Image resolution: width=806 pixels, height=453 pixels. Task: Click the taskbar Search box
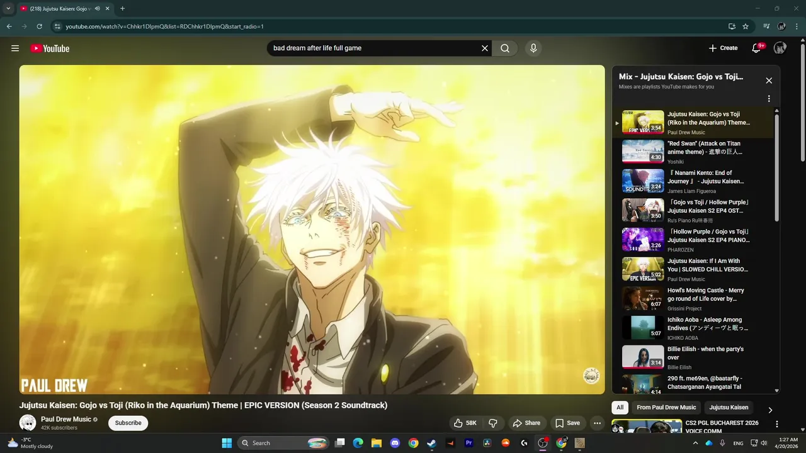[x=284, y=443]
